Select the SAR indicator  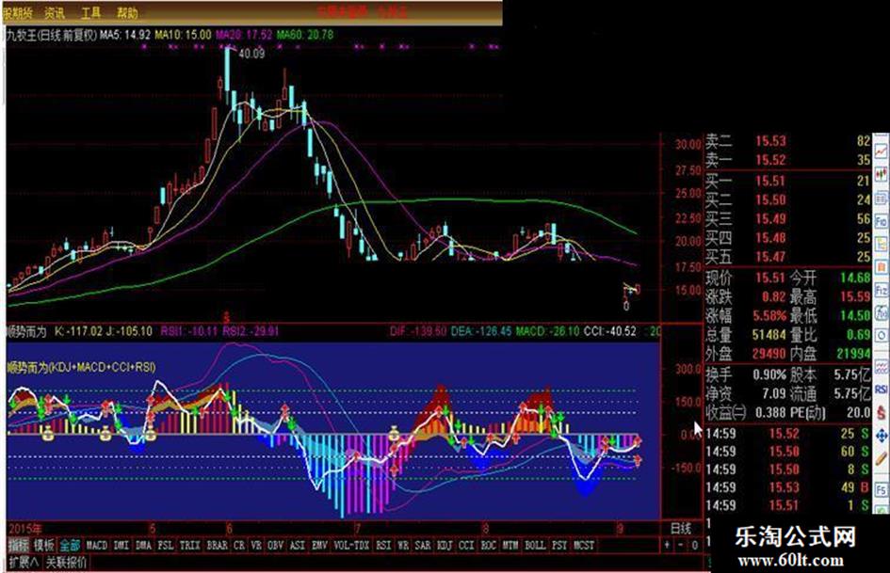(422, 545)
